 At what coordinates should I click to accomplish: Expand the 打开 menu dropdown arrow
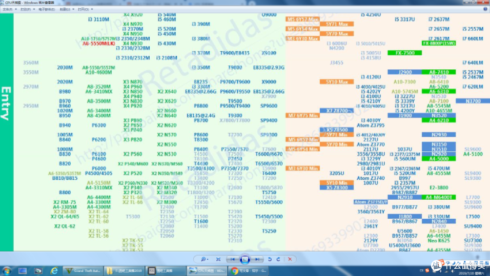coord(92,10)
